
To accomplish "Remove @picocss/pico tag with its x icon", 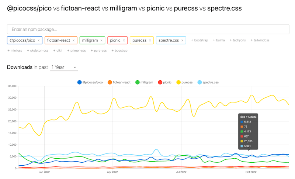I will click(39, 40).
